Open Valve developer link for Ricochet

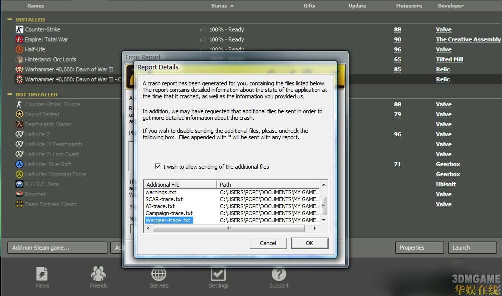444,194
